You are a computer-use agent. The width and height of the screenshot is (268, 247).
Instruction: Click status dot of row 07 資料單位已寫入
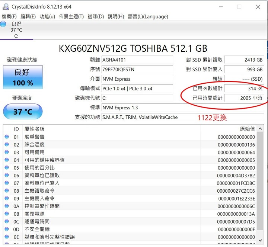coord(7,183)
